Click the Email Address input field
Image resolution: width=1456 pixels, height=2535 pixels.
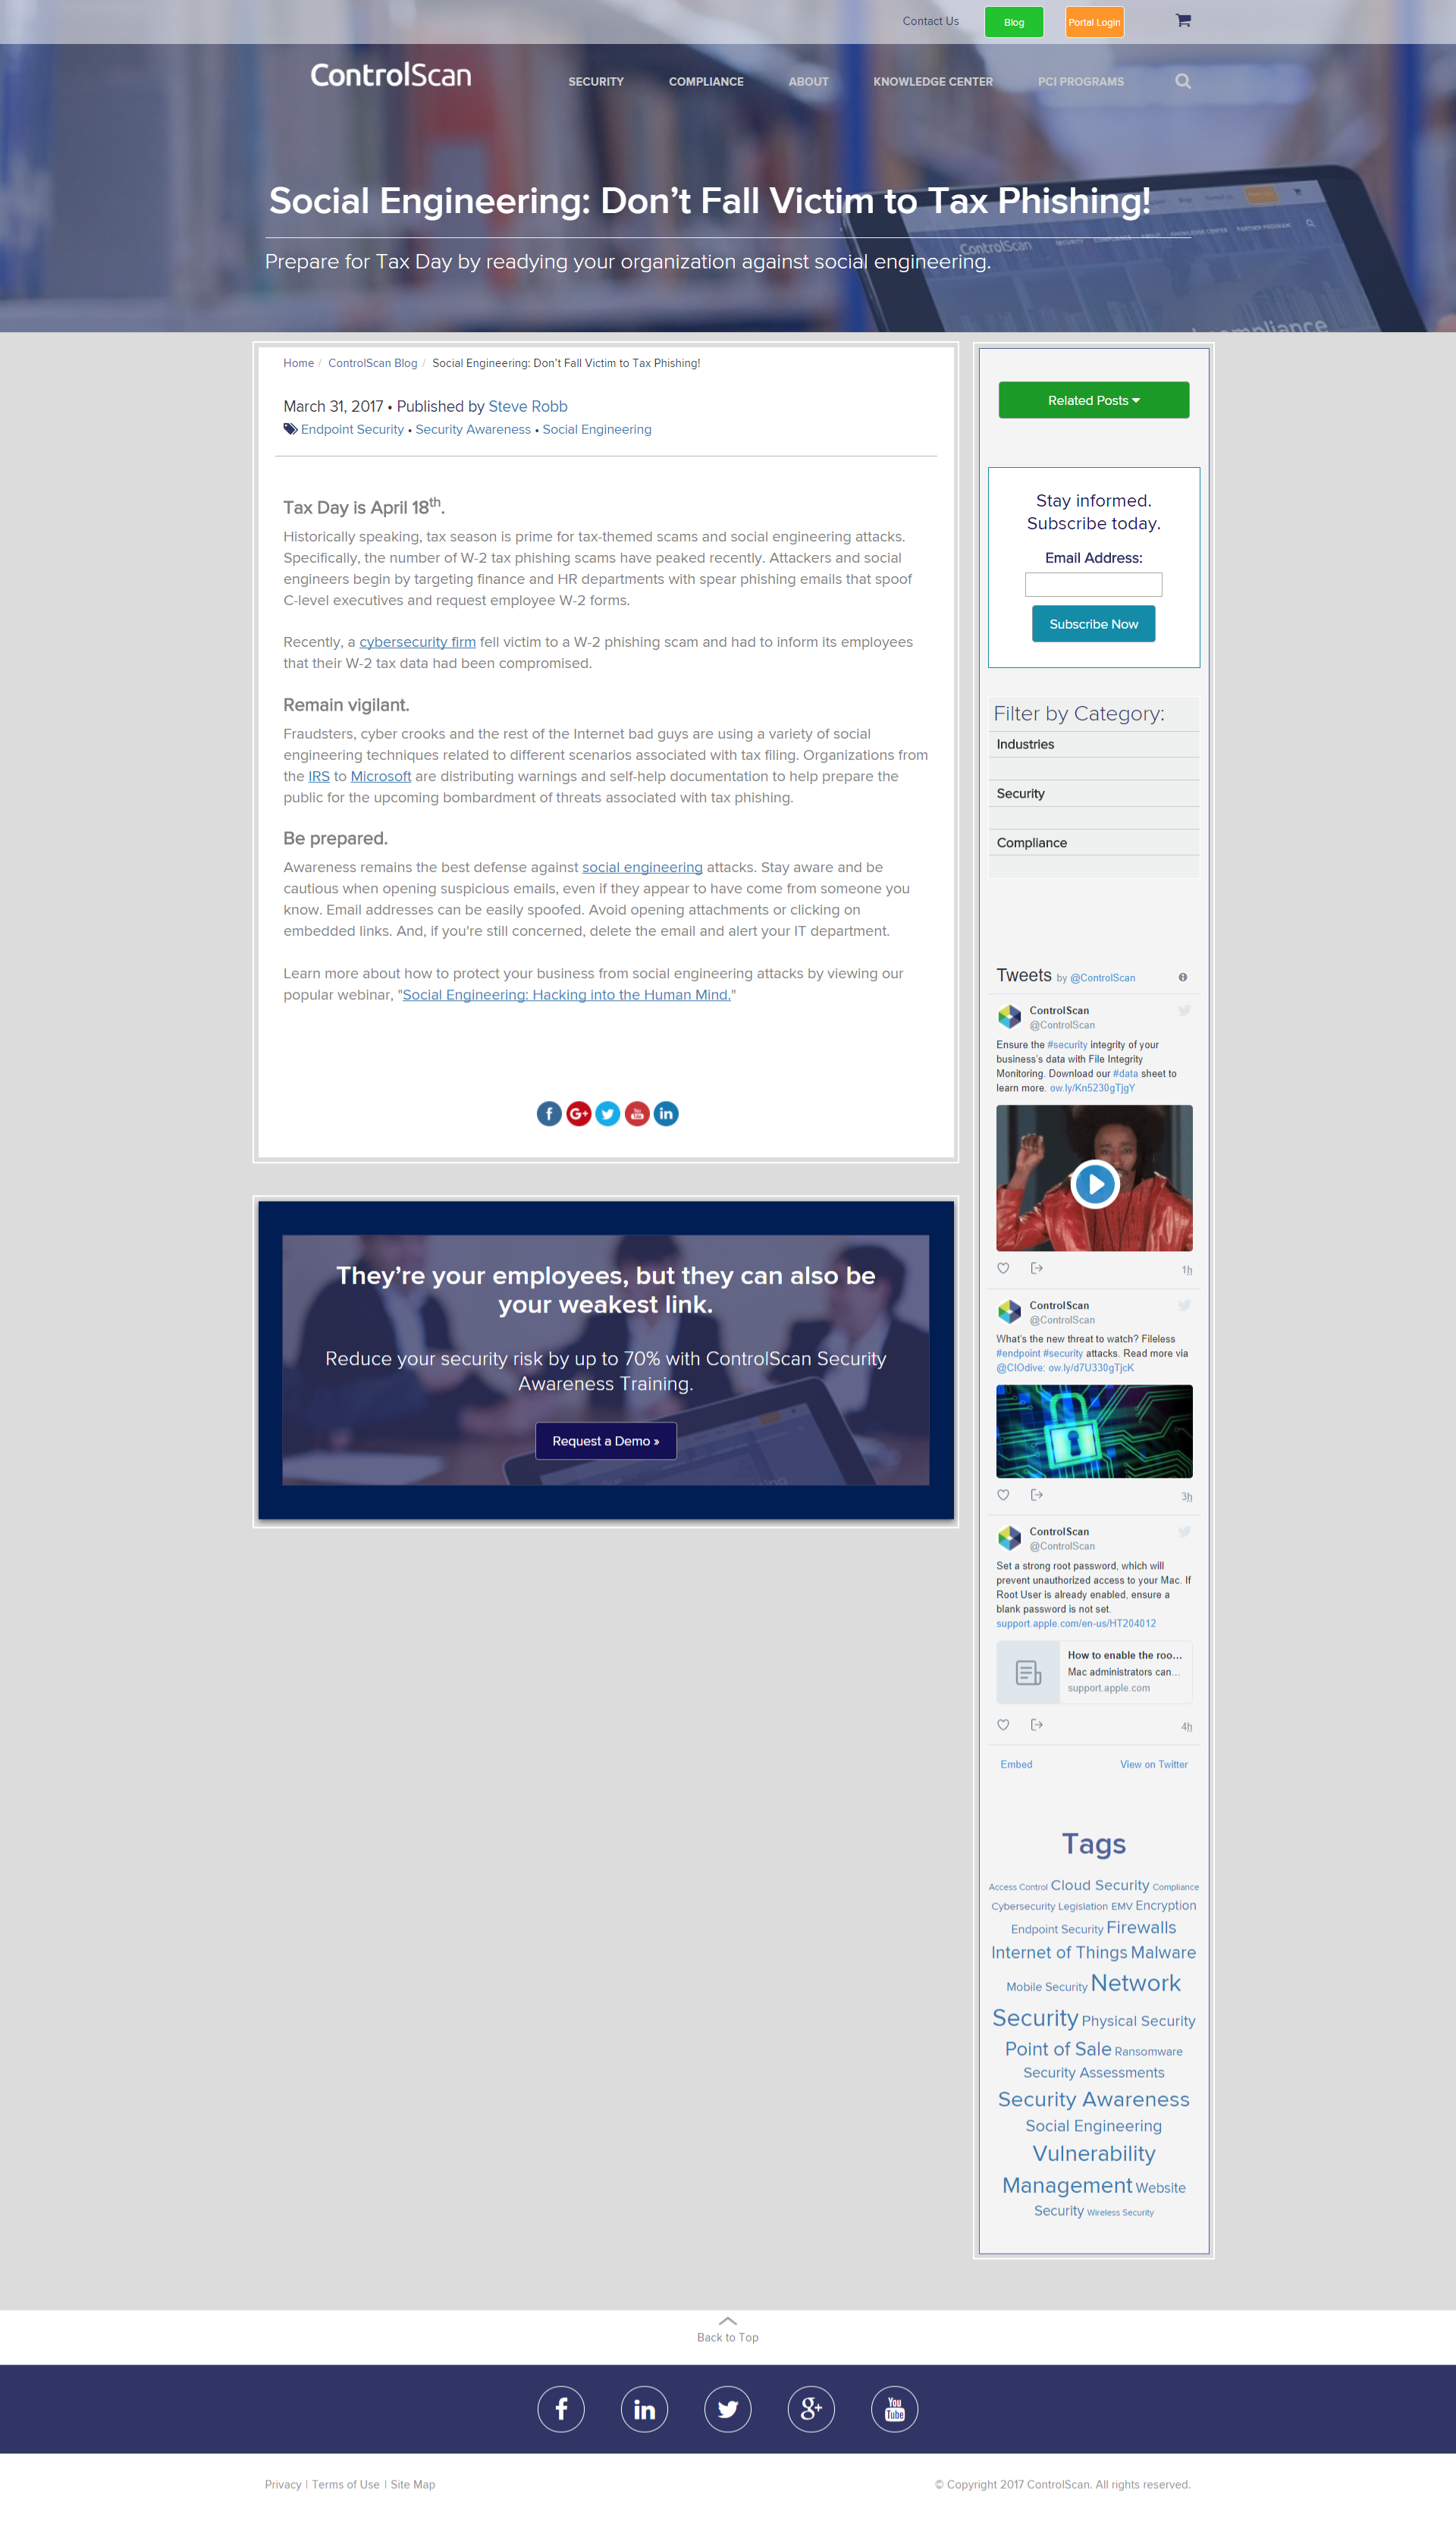pos(1094,585)
